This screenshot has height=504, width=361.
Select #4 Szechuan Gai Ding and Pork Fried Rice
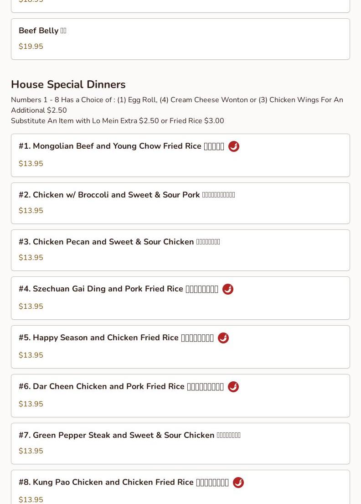[180, 298]
